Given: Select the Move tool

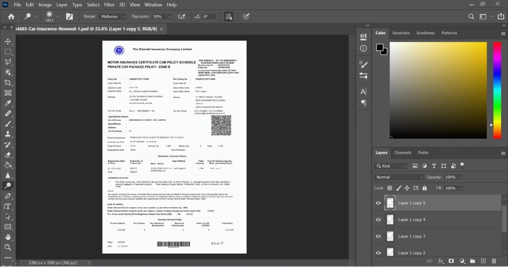Looking at the screenshot, I should 8,42.
